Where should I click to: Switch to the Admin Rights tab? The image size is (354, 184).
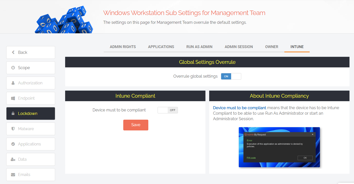[x=123, y=47]
